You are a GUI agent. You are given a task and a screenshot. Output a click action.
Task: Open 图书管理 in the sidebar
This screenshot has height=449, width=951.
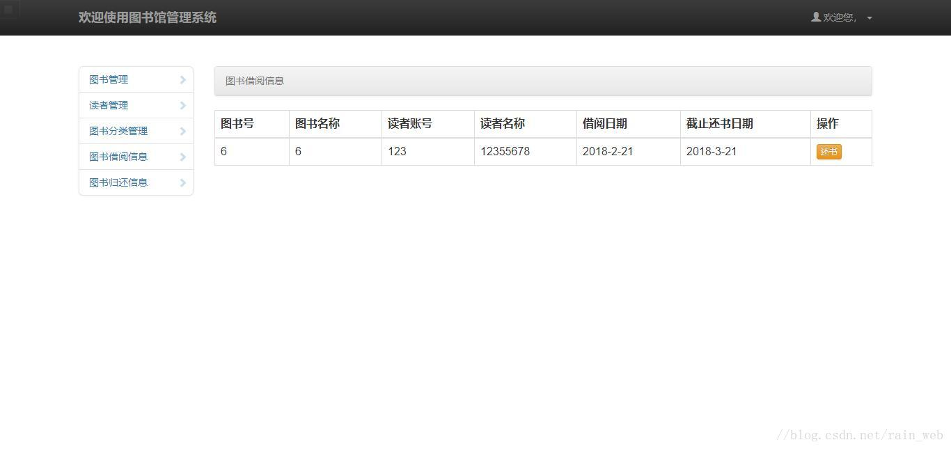(136, 79)
